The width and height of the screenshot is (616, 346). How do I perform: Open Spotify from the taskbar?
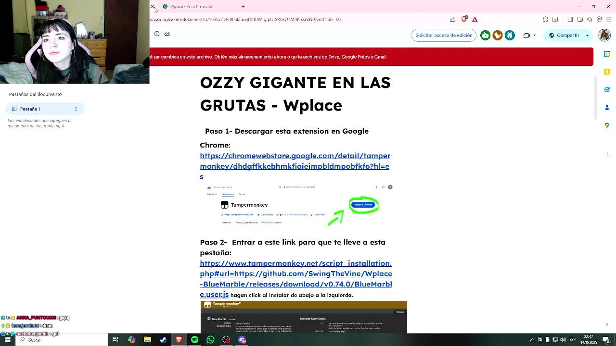point(194,340)
